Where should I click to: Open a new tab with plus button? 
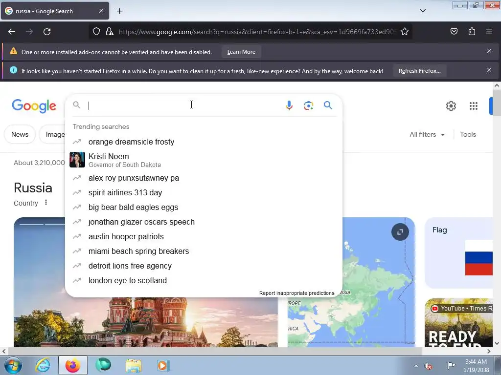pos(119,11)
